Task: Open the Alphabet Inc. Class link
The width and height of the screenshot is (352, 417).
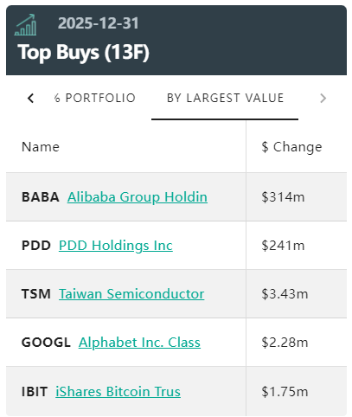Action: pyautogui.click(x=139, y=343)
